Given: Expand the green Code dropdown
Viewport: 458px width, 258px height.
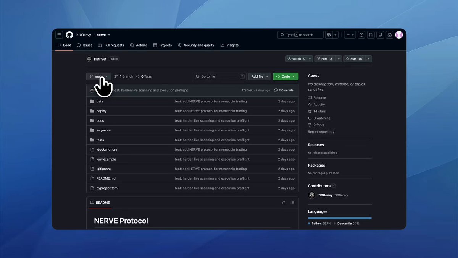Looking at the screenshot, I should [x=285, y=76].
